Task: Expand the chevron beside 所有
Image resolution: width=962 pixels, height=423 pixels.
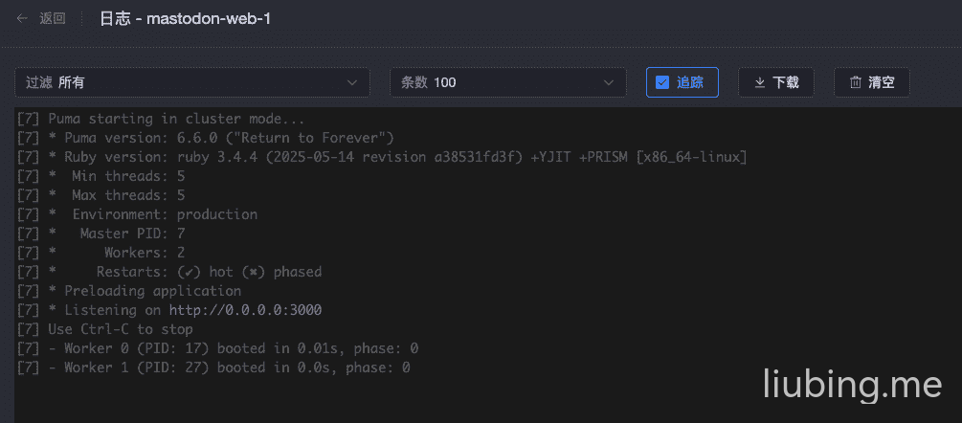Action: click(351, 82)
